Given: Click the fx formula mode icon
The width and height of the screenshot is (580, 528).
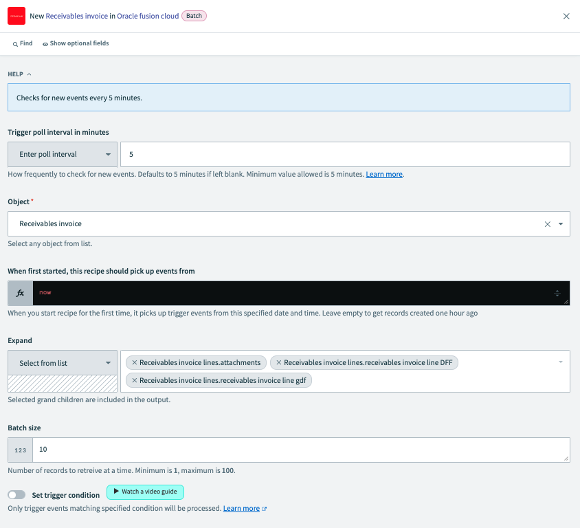Looking at the screenshot, I should [x=21, y=293].
